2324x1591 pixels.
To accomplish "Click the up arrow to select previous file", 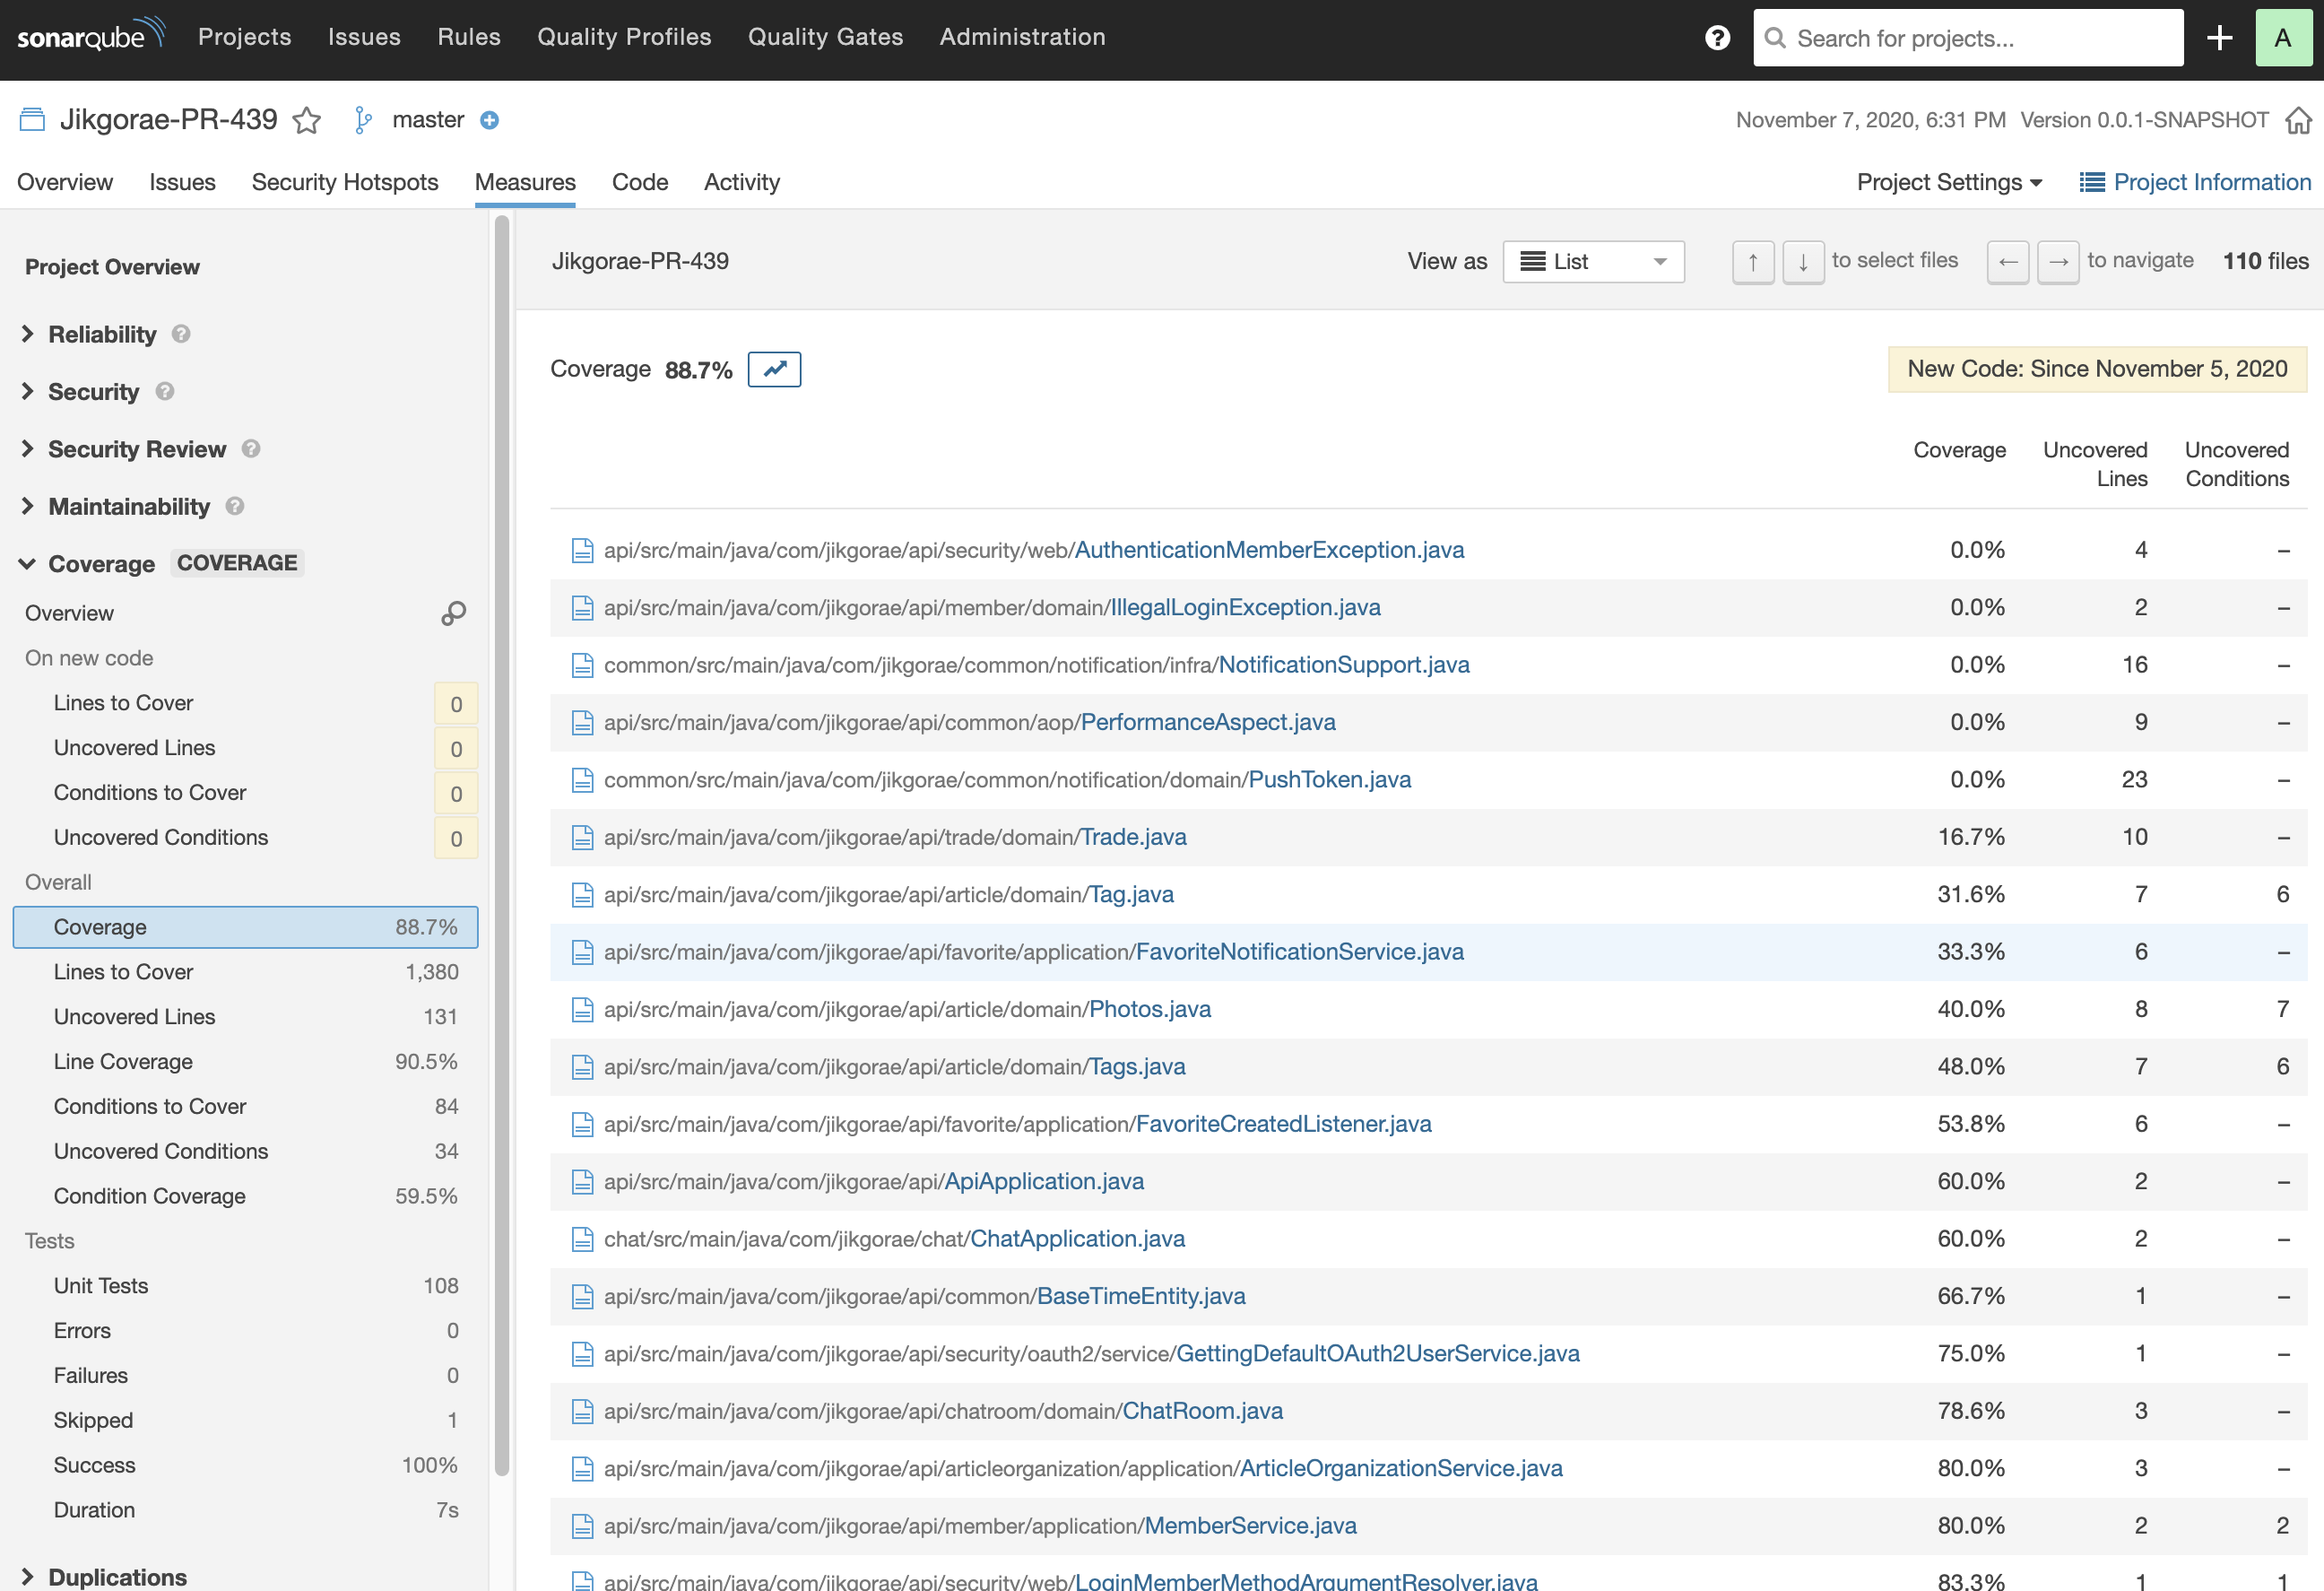I will pyautogui.click(x=1753, y=261).
